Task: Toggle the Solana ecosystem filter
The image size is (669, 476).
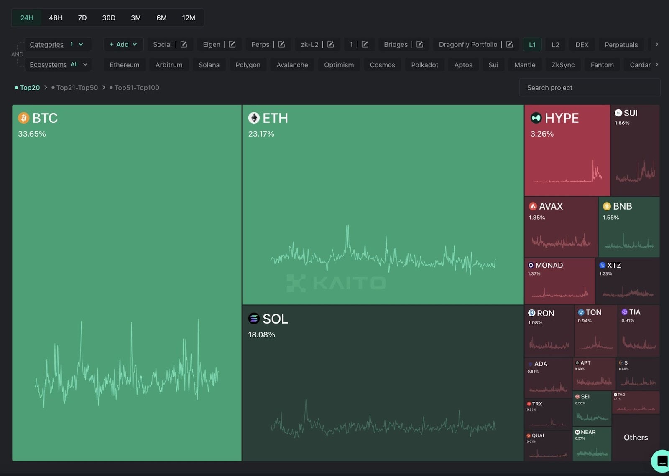Action: [209, 65]
